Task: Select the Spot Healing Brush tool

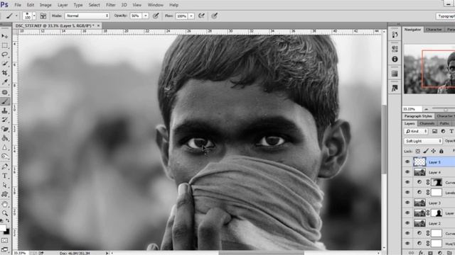Action: pos(5,92)
